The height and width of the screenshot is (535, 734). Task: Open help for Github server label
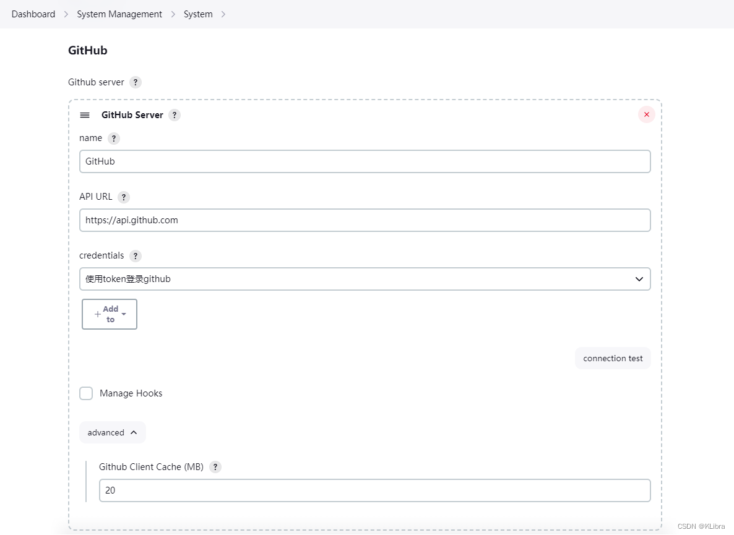point(136,82)
